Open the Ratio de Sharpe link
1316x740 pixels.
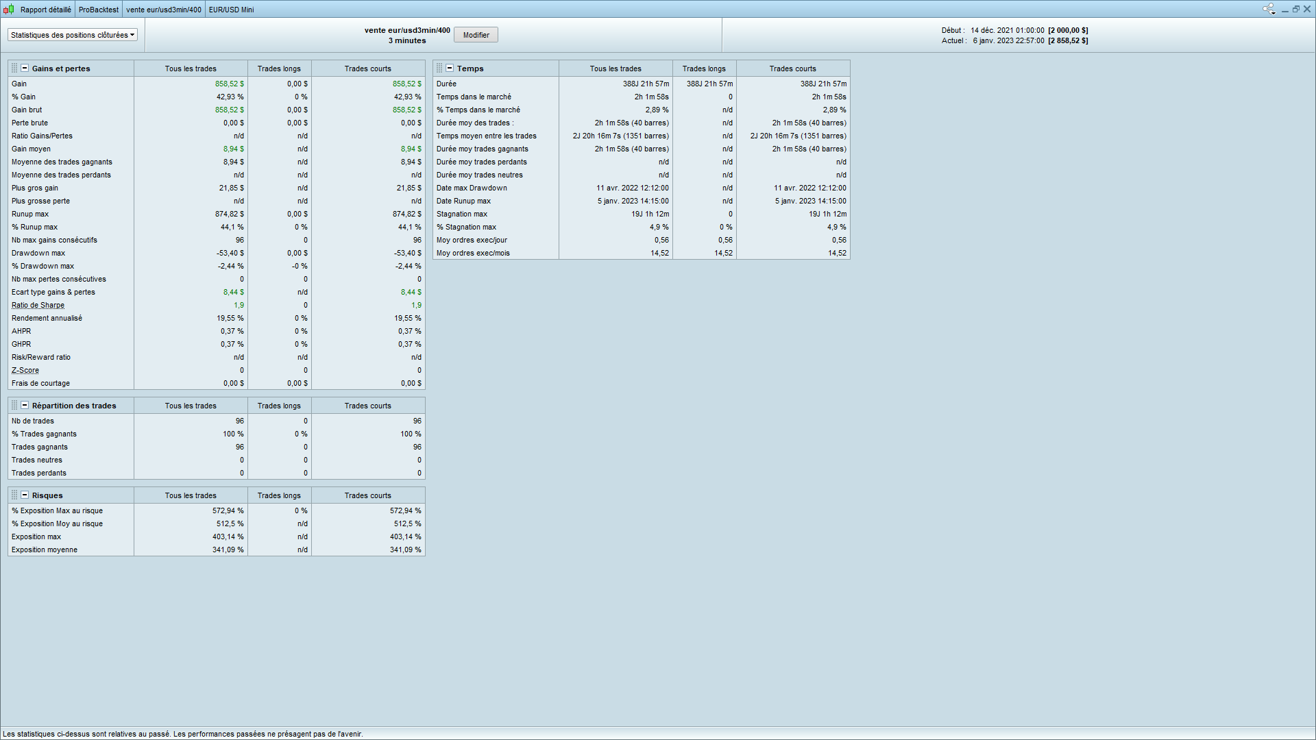[38, 306]
